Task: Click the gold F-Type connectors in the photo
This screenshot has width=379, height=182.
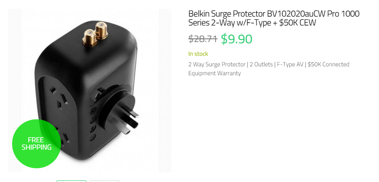Action: [x=95, y=33]
